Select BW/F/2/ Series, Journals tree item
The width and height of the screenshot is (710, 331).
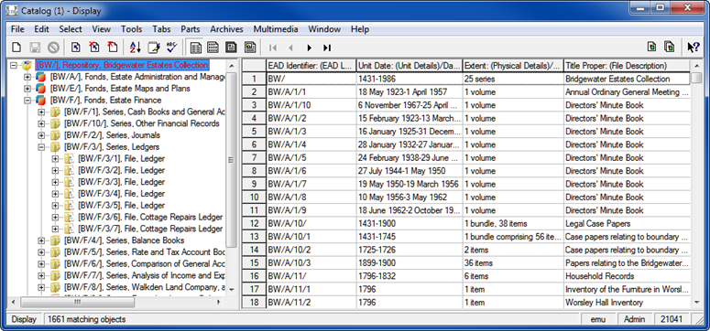pyautogui.click(x=112, y=135)
